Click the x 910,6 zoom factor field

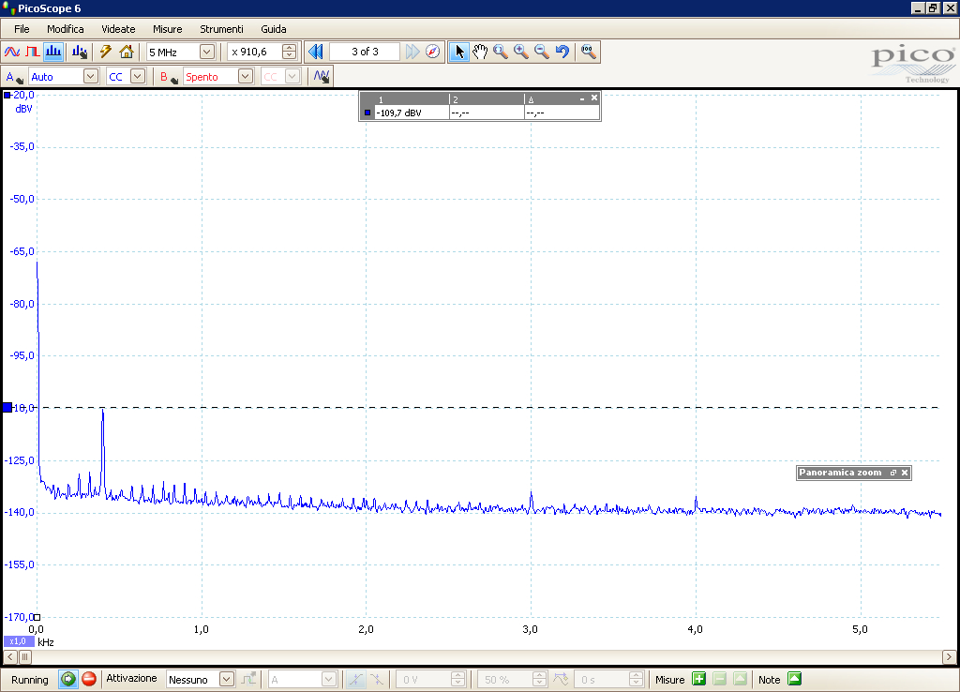(x=255, y=53)
